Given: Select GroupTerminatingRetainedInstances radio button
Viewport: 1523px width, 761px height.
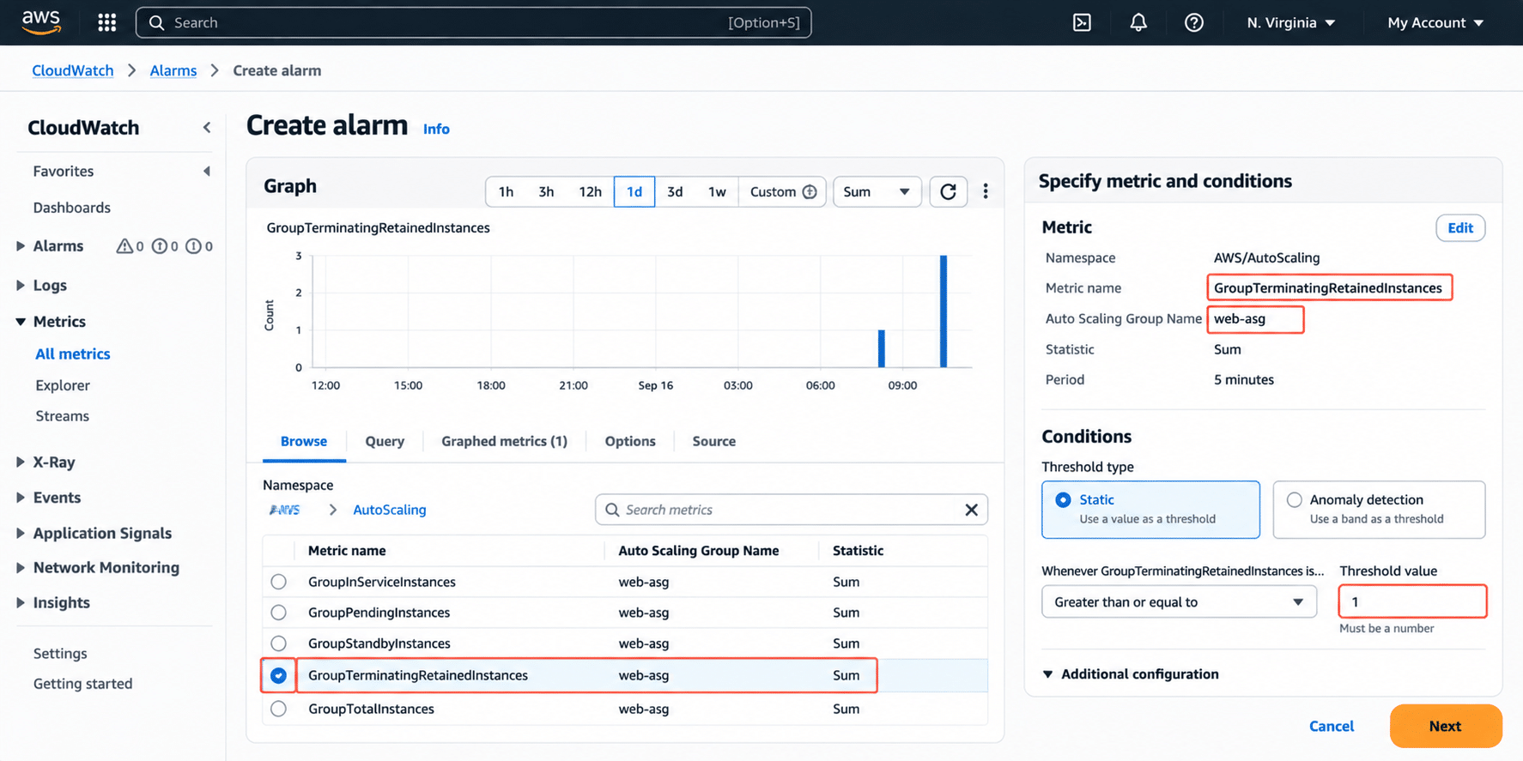Looking at the screenshot, I should (x=278, y=675).
